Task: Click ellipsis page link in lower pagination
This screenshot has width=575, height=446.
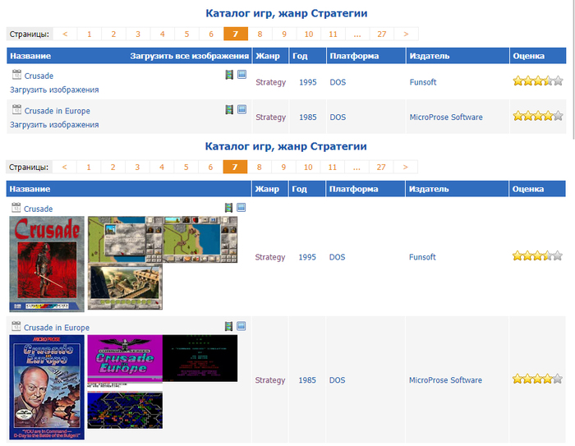Action: [x=356, y=168]
